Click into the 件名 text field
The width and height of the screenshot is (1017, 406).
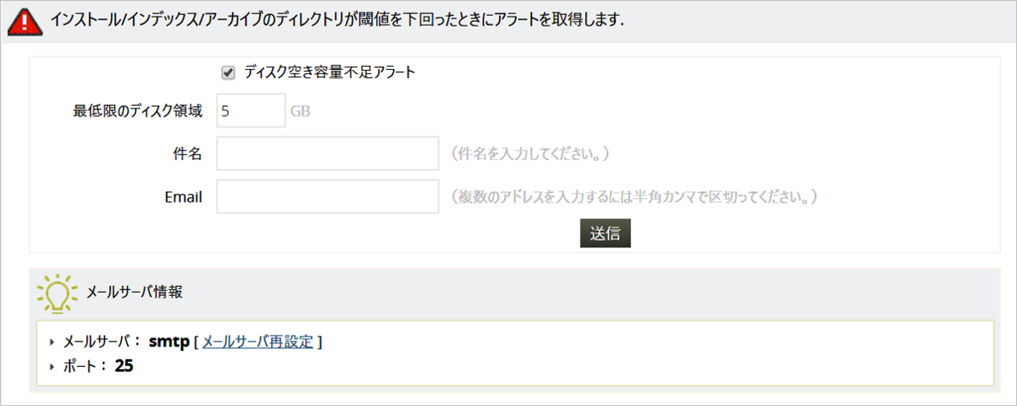point(327,154)
